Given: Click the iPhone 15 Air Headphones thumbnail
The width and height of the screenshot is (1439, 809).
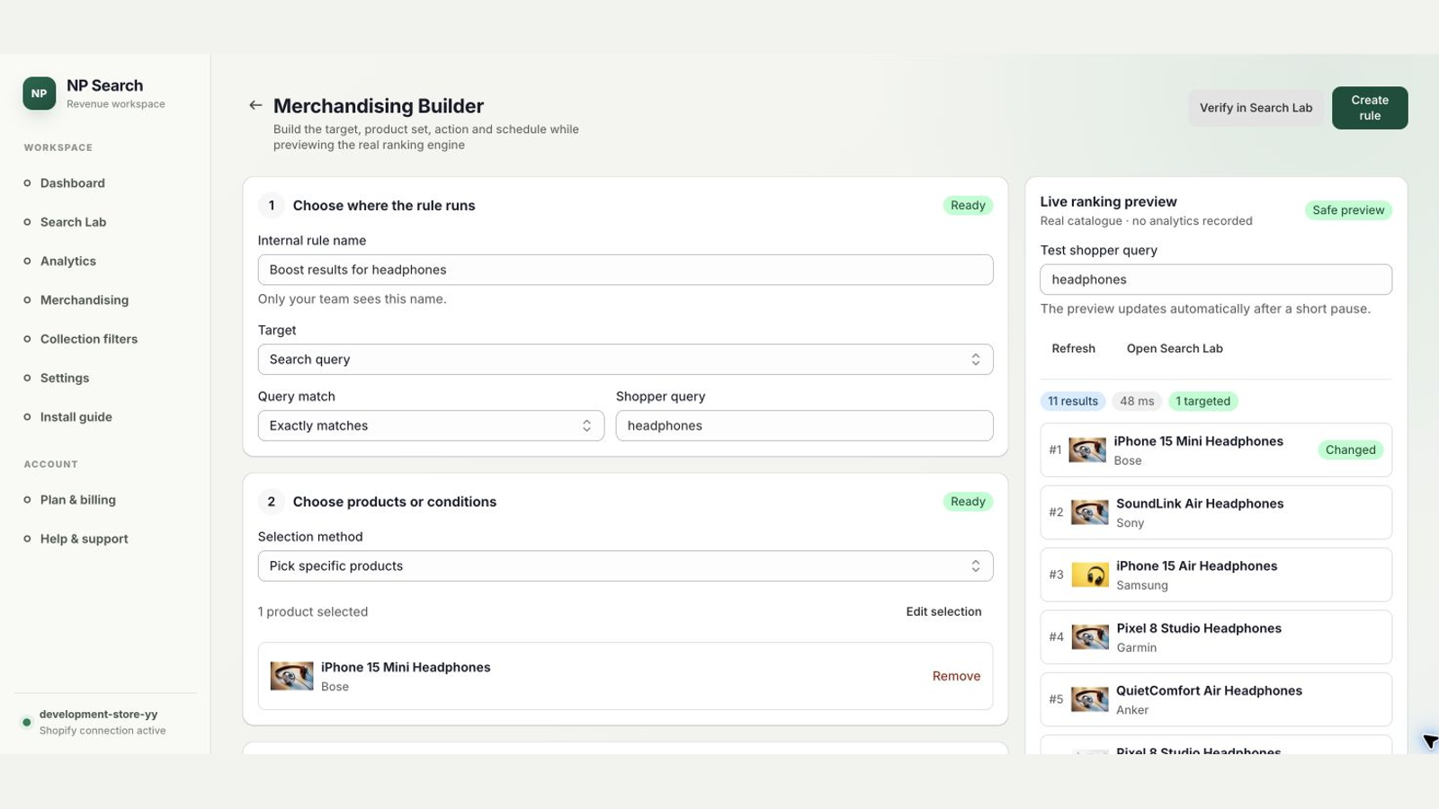Looking at the screenshot, I should (1090, 574).
